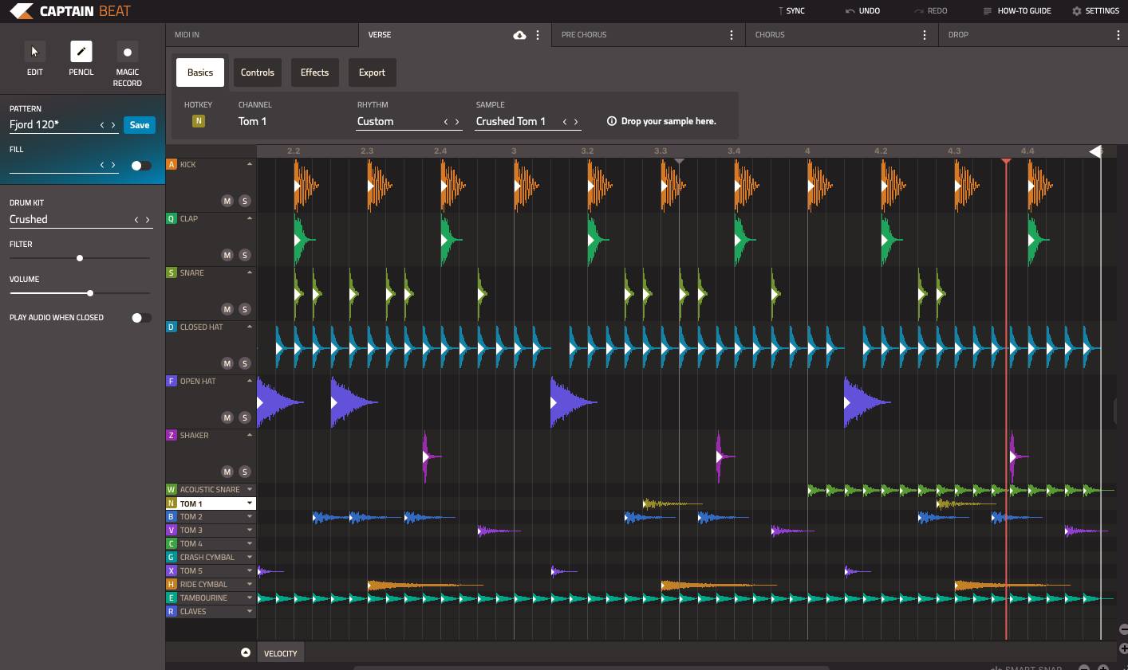Collapse the Kick channel row
This screenshot has height=670, width=1128.
(250, 164)
